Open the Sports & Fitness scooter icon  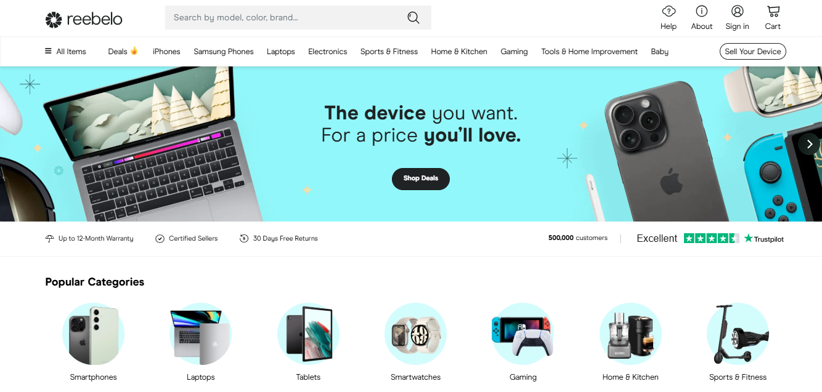point(738,334)
